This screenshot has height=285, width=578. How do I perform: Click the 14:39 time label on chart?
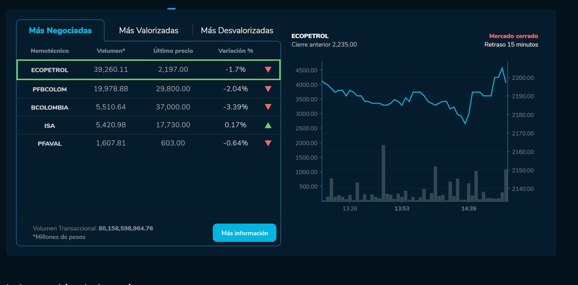(x=468, y=209)
